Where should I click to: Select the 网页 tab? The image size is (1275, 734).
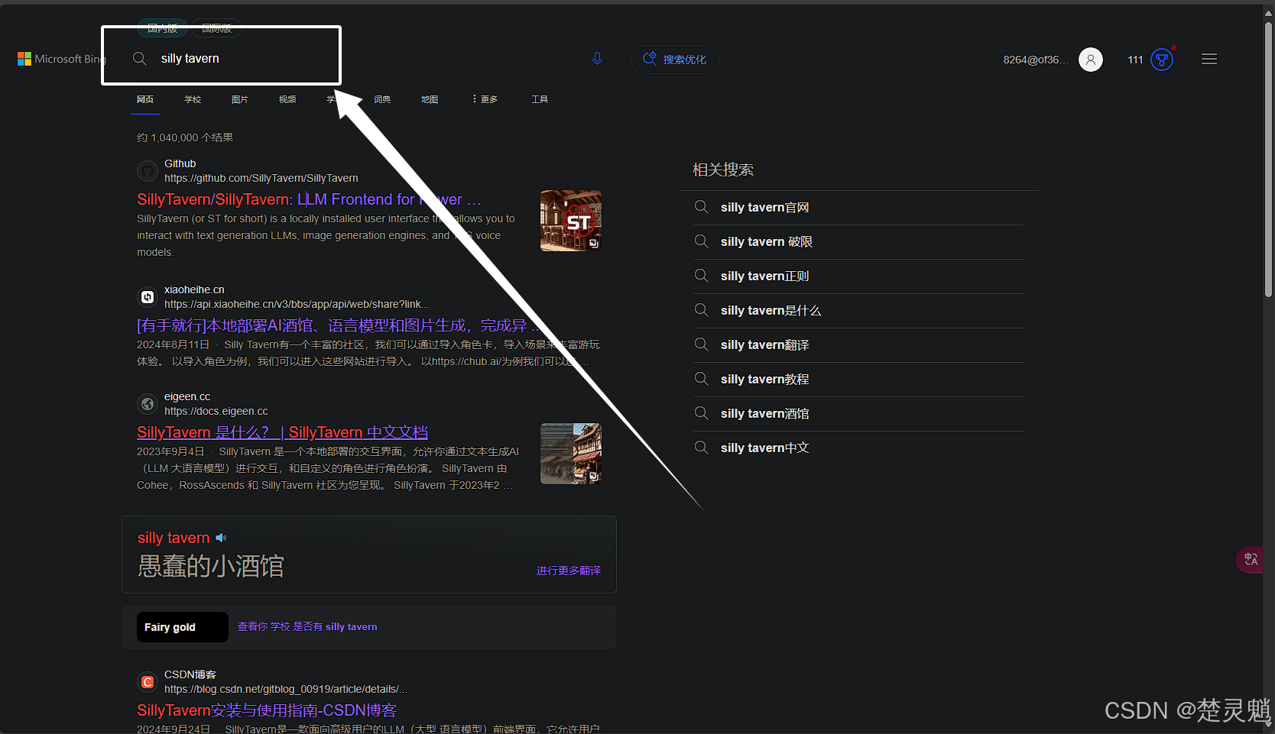(145, 99)
